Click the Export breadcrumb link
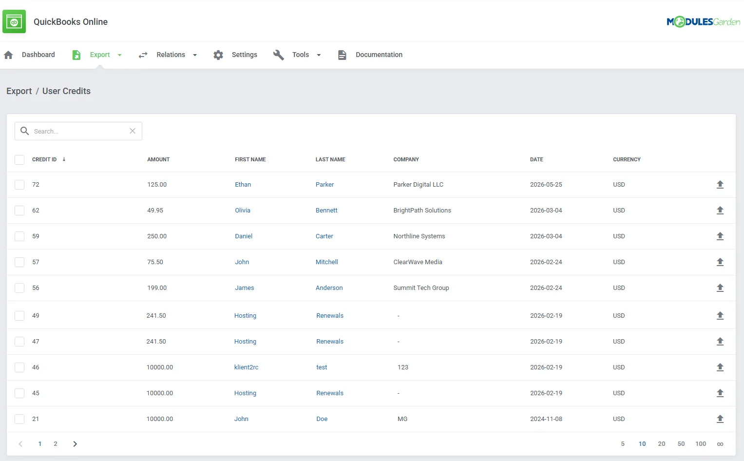The image size is (744, 461). (19, 91)
